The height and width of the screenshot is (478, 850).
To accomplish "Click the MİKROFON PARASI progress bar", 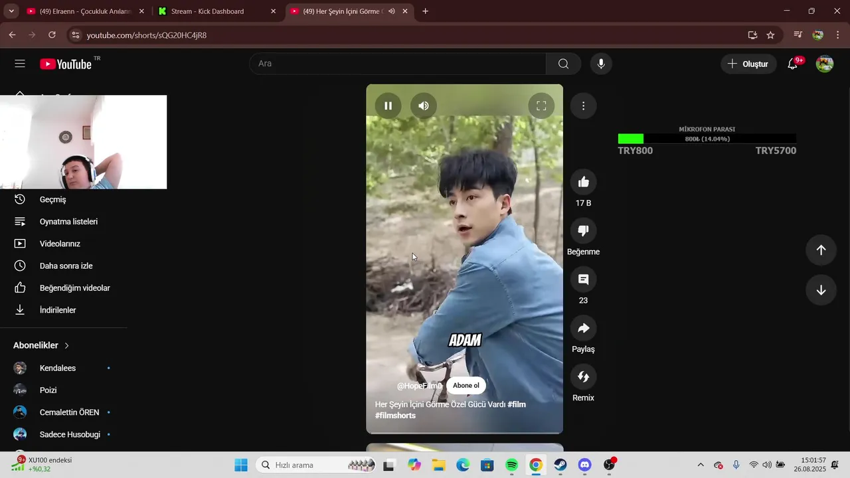I will click(707, 139).
